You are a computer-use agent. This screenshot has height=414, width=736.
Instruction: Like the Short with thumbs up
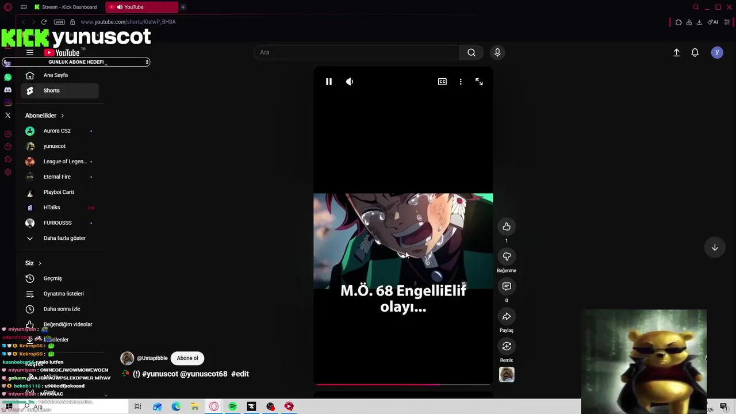coord(507,227)
